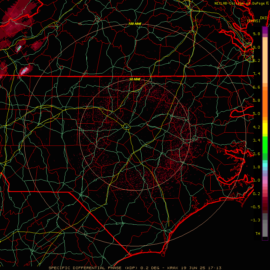The height and width of the screenshot is (270, 270).
Task: Click the 9.8 color scale value
Action: tap(256, 34)
